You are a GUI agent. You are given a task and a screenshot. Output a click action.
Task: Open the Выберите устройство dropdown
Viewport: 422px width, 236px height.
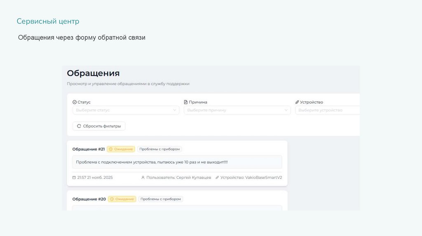tap(328, 110)
